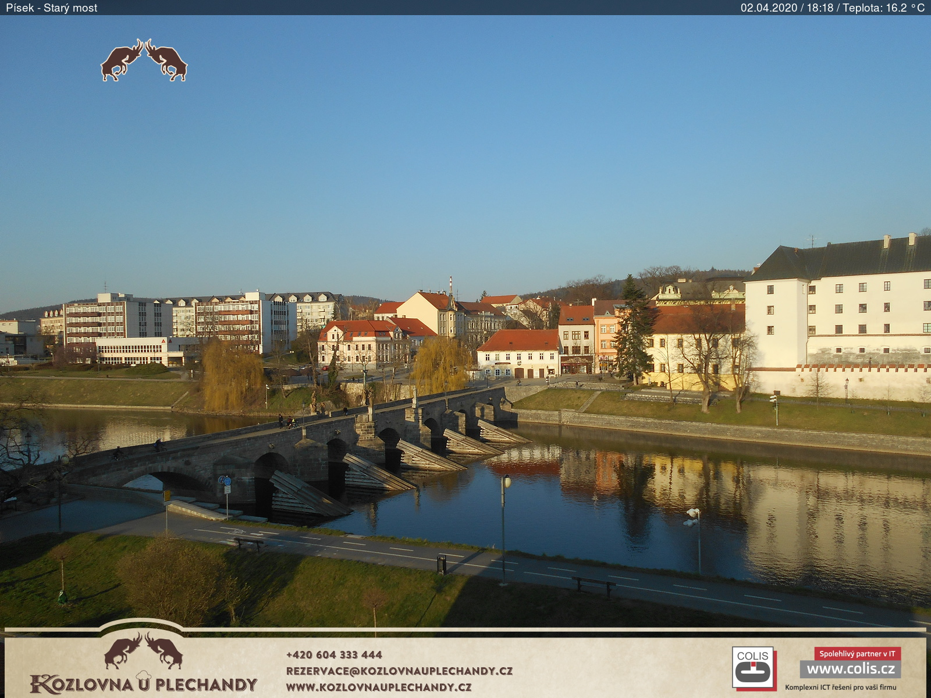This screenshot has width=931, height=698.
Task: Click the 'Spolehlivý partner v IT' red label
Action: coord(858,654)
